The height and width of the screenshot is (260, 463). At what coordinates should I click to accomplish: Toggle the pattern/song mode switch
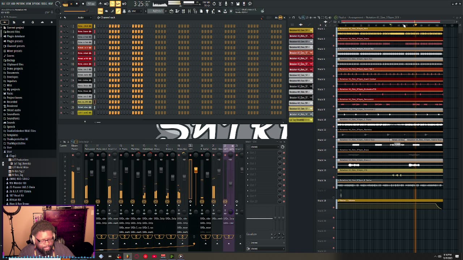tap(65, 4)
